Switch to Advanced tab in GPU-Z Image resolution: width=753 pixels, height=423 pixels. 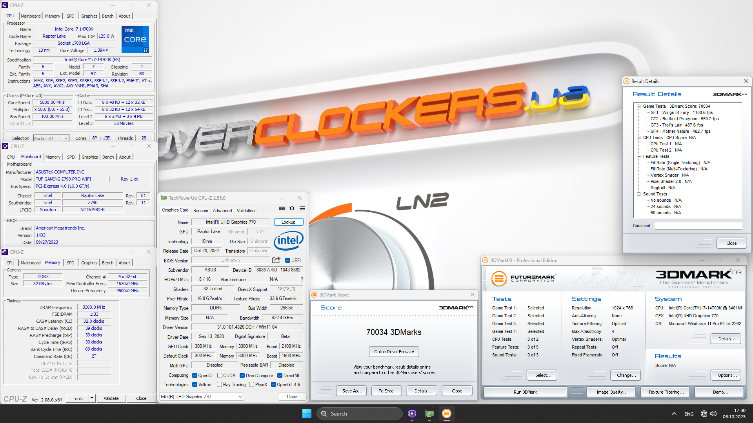(x=222, y=211)
